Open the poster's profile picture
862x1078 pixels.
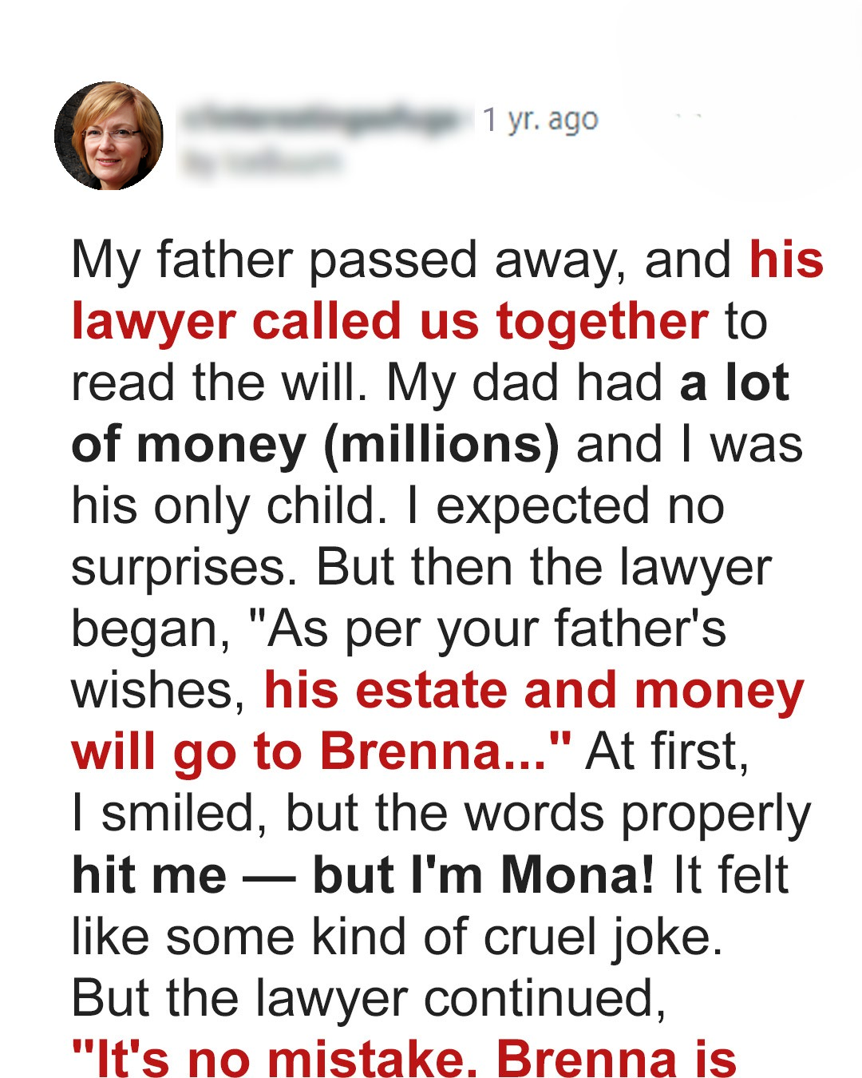tap(109, 136)
